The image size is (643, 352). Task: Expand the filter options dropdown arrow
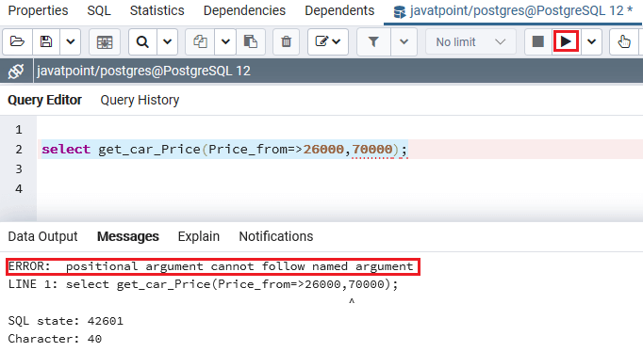(x=404, y=41)
